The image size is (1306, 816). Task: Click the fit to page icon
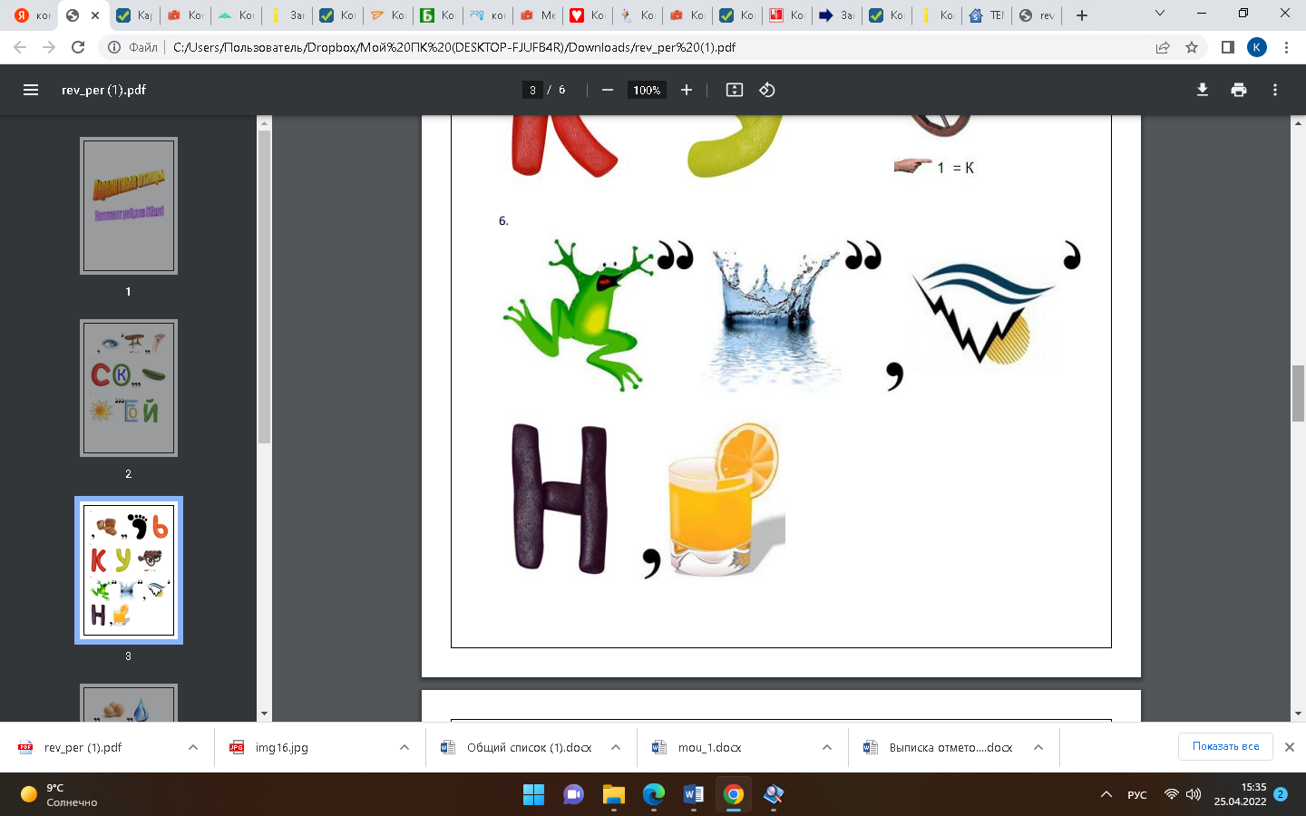[735, 90]
